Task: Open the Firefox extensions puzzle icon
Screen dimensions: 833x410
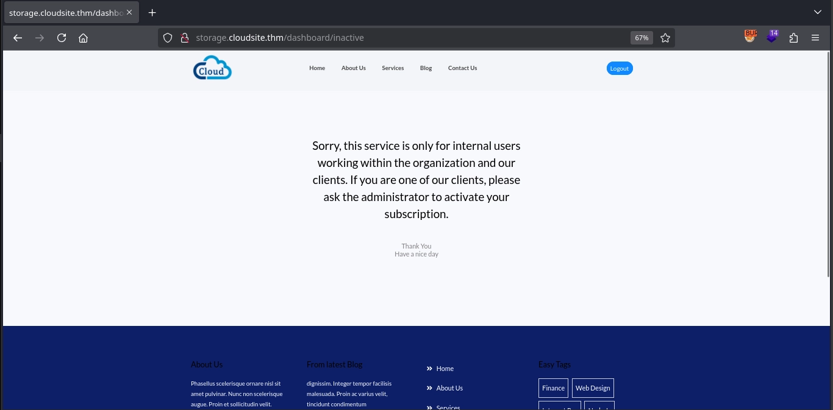Action: [793, 38]
